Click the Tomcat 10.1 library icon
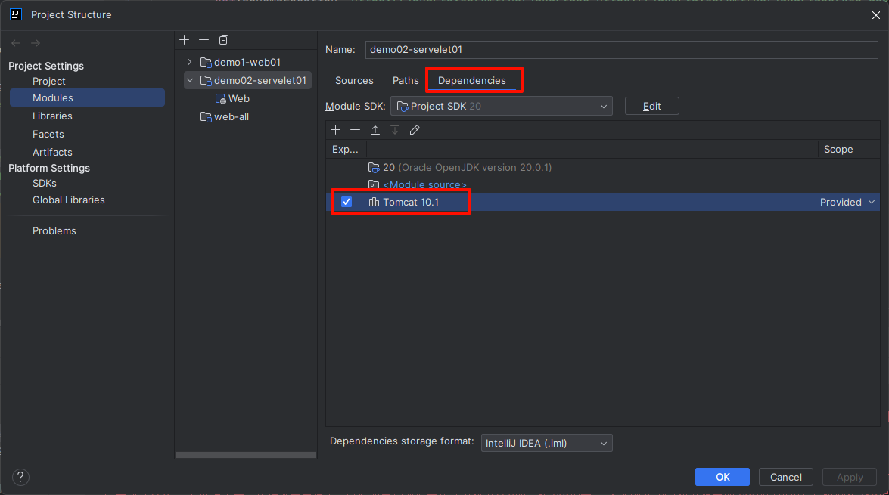 coord(374,203)
